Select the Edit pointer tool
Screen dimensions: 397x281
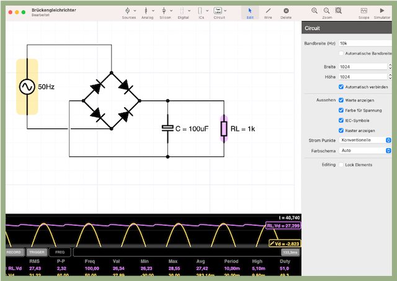[x=250, y=11]
